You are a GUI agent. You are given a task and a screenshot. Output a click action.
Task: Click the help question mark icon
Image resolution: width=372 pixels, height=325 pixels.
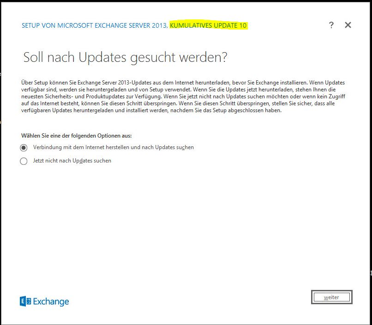tap(331, 25)
